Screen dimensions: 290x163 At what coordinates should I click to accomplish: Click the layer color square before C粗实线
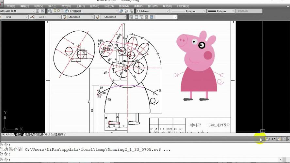click(69, 11)
